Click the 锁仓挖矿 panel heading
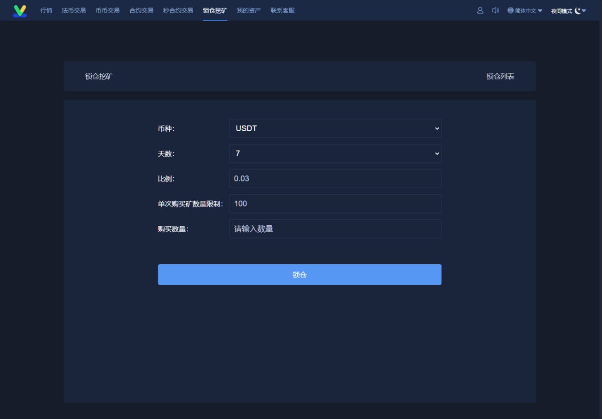The image size is (602, 419). tap(99, 76)
